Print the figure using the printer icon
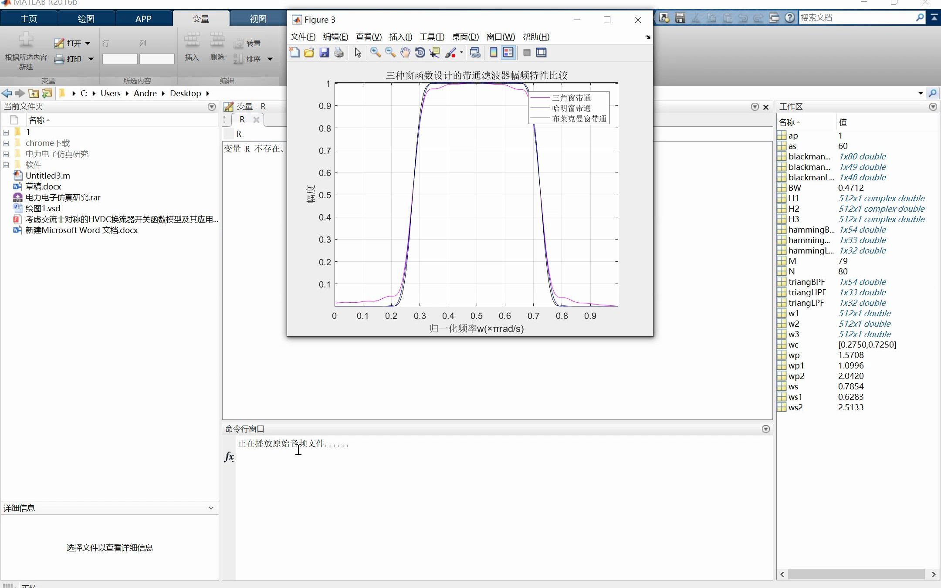Image resolution: width=941 pixels, height=588 pixels. (339, 53)
